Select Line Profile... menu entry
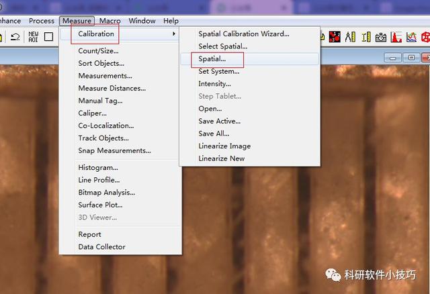 click(120, 180)
